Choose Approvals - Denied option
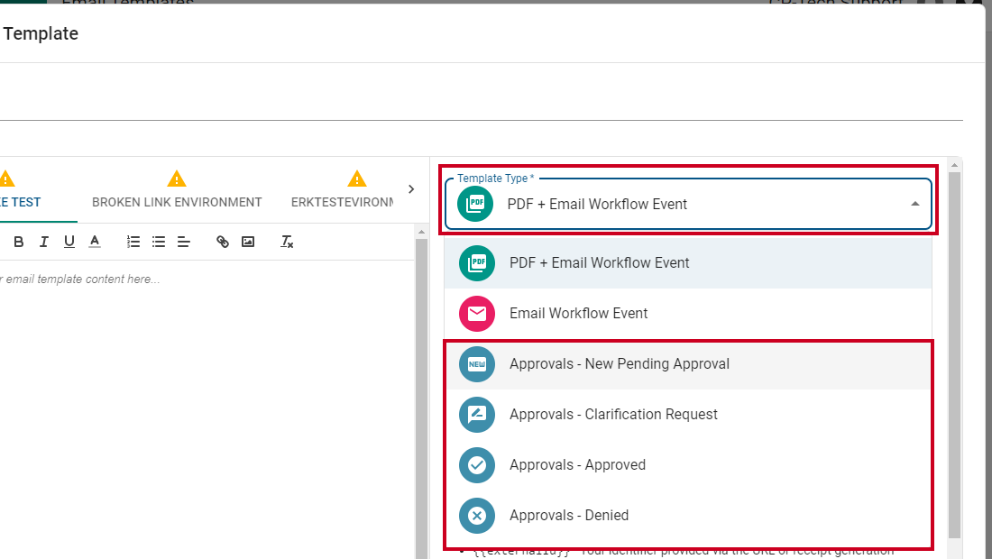 coord(688,516)
